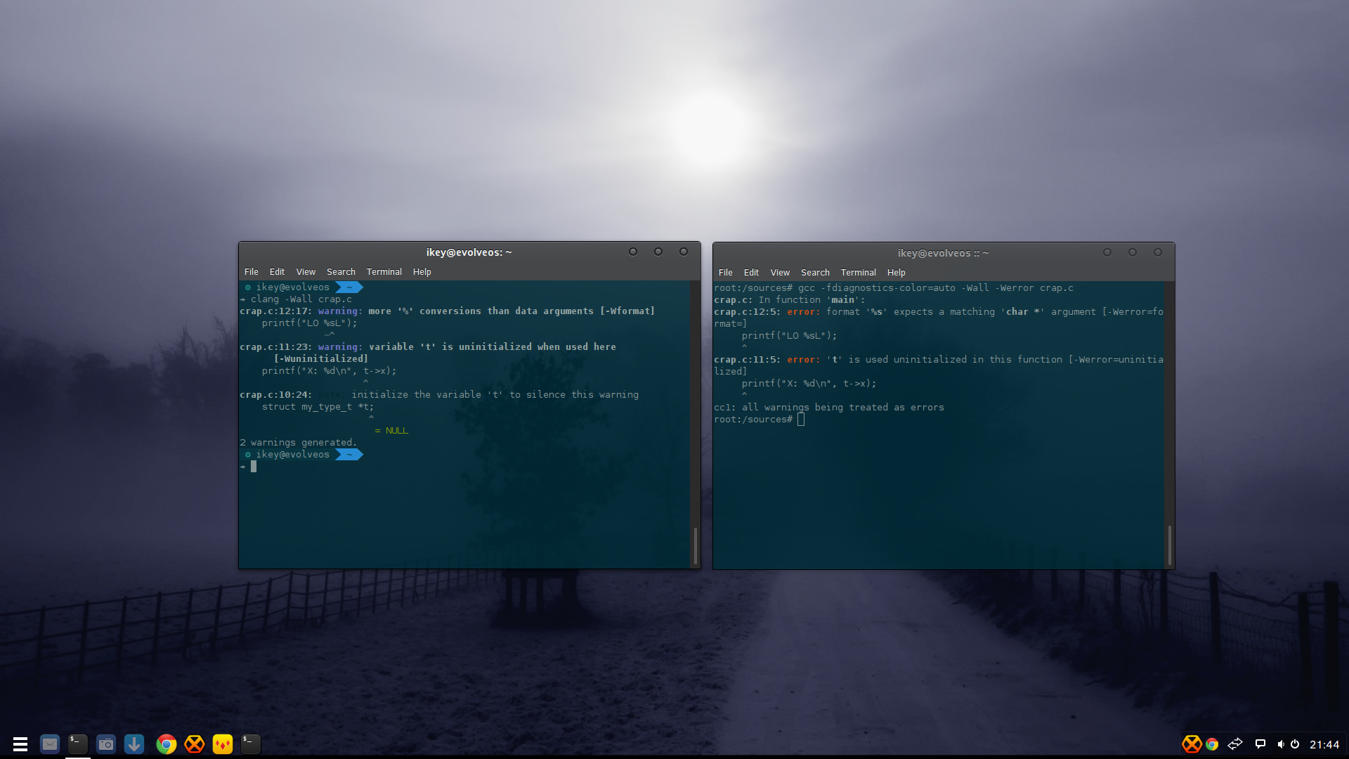Click the '[-Wuninitialized]' flag text
The image size is (1349, 759).
[x=321, y=359]
